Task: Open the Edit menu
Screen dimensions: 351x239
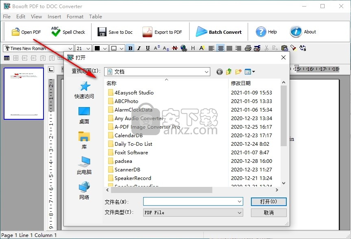Action: click(x=21, y=17)
